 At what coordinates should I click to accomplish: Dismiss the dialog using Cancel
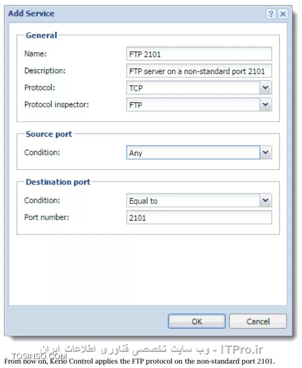(258, 321)
